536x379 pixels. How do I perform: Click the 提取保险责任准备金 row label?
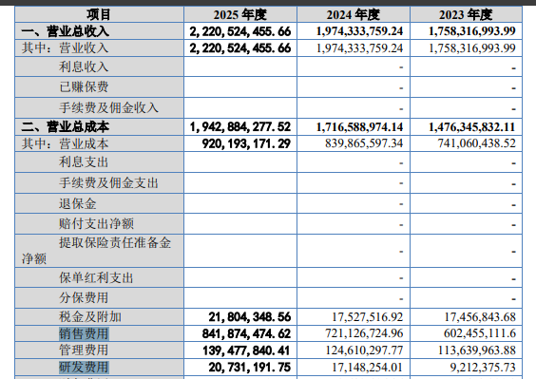(x=115, y=242)
